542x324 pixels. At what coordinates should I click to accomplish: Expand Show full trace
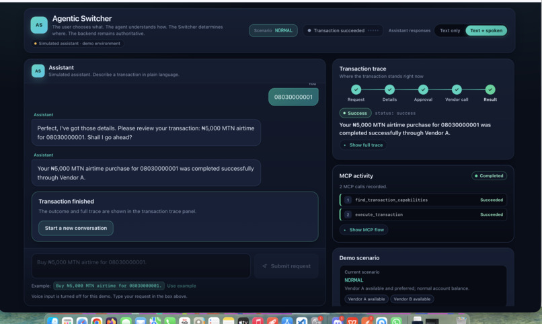coord(363,145)
